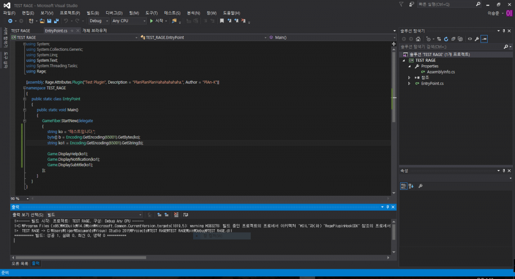Screen dimensions: 515x279
Task: Click the Home icon in Solution Explorer
Action: click(x=418, y=39)
